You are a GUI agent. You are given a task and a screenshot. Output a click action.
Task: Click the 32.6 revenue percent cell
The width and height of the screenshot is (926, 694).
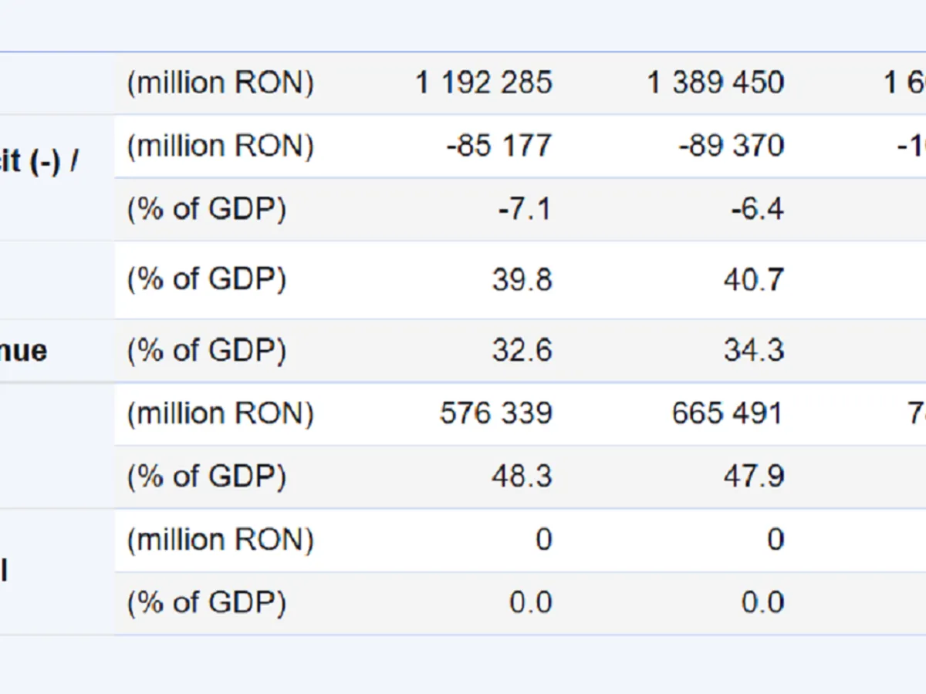pyautogui.click(x=522, y=351)
